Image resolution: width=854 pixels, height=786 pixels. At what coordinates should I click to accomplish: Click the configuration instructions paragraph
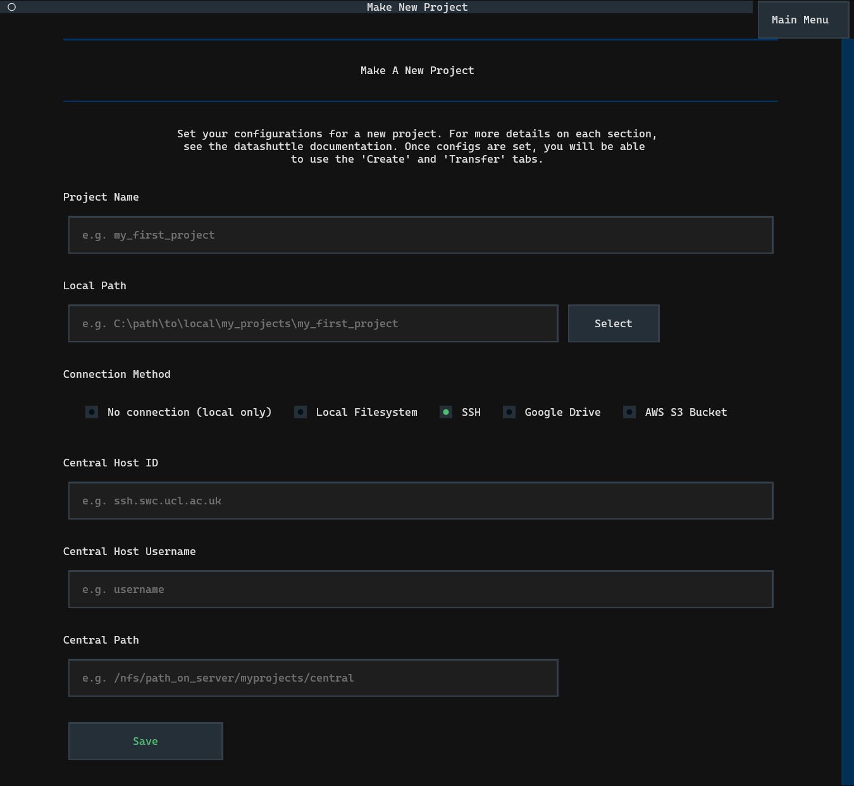(417, 146)
